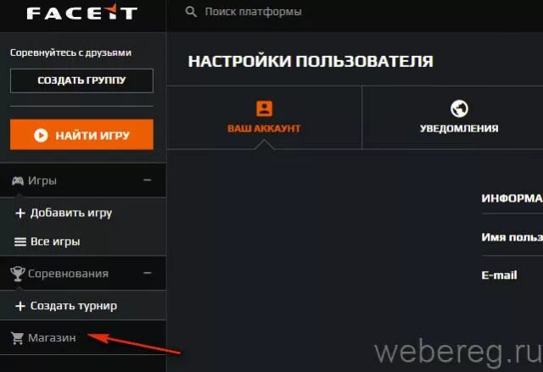Screen dimensions: 543x372
Task: Click the shopping cart icon for Магазин
Action: click(17, 338)
